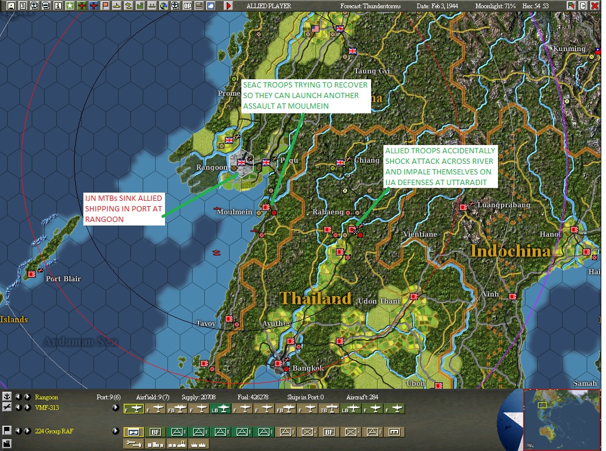Click the flag icon beside 224 Group RAF
This screenshot has height=451, width=606.
click(x=6, y=431)
